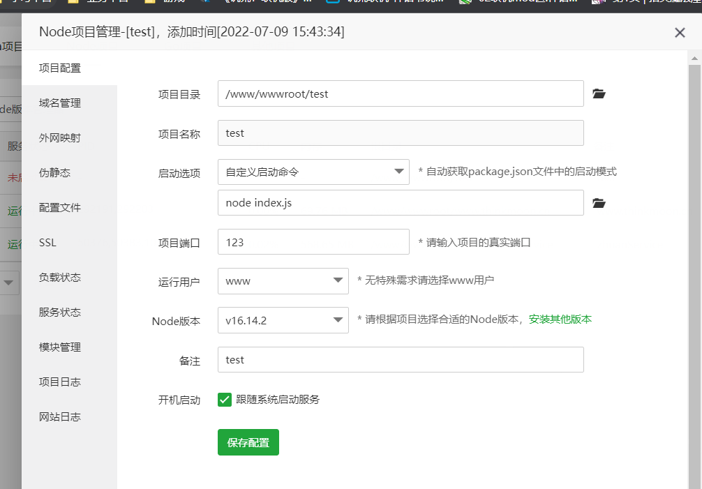702x489 pixels.
Task: Click the 跟随系统启动服务 label text
Action: (278, 400)
